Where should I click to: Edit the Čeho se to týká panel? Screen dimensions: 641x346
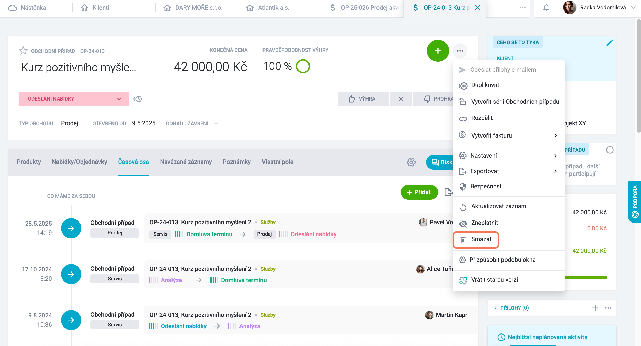[610, 42]
